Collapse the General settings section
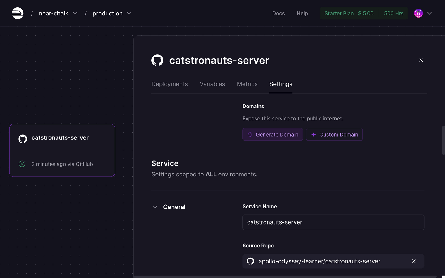445x278 pixels. point(155,207)
